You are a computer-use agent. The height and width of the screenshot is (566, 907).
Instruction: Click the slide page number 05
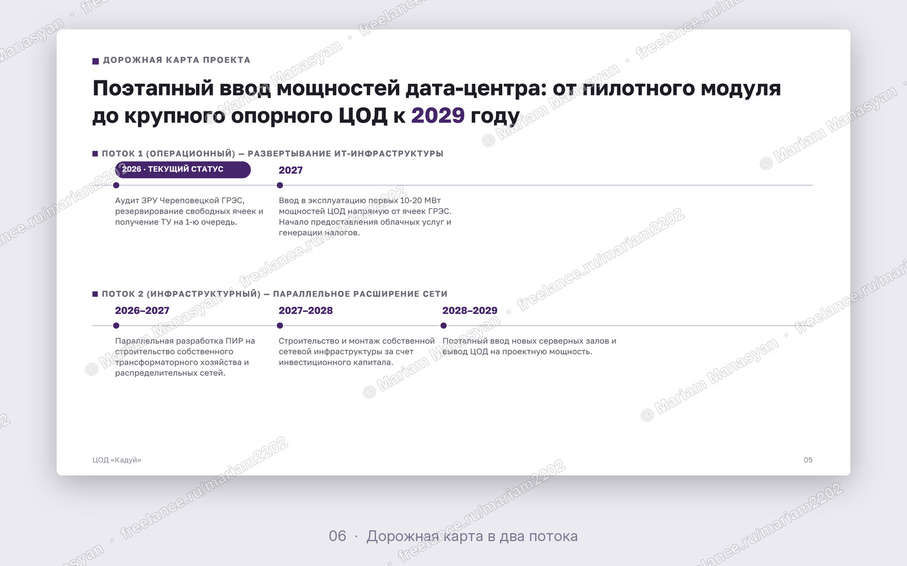click(x=808, y=460)
